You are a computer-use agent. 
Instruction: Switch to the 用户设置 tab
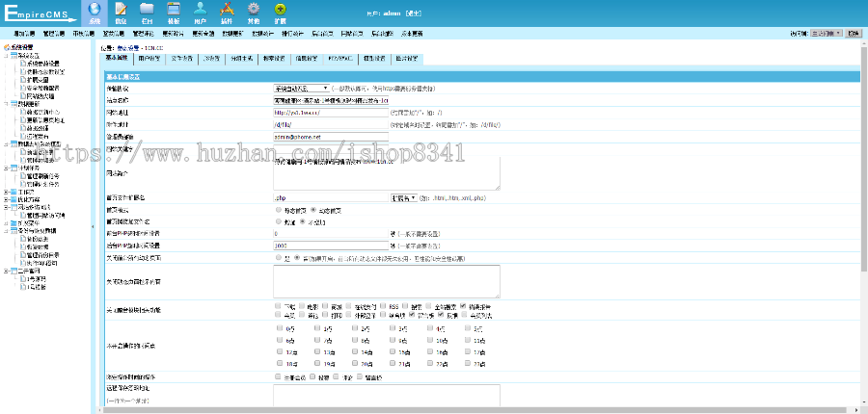[x=149, y=58]
